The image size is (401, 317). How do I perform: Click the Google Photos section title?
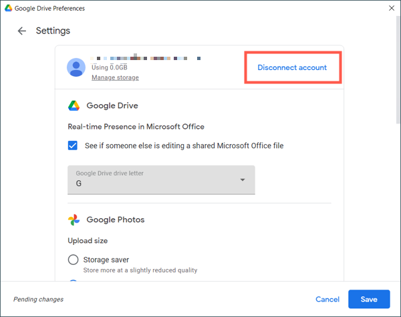(x=114, y=220)
